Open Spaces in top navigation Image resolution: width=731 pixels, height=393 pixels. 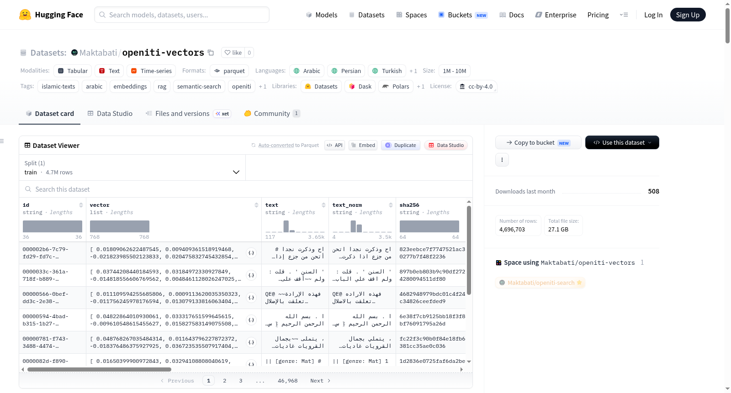412,15
